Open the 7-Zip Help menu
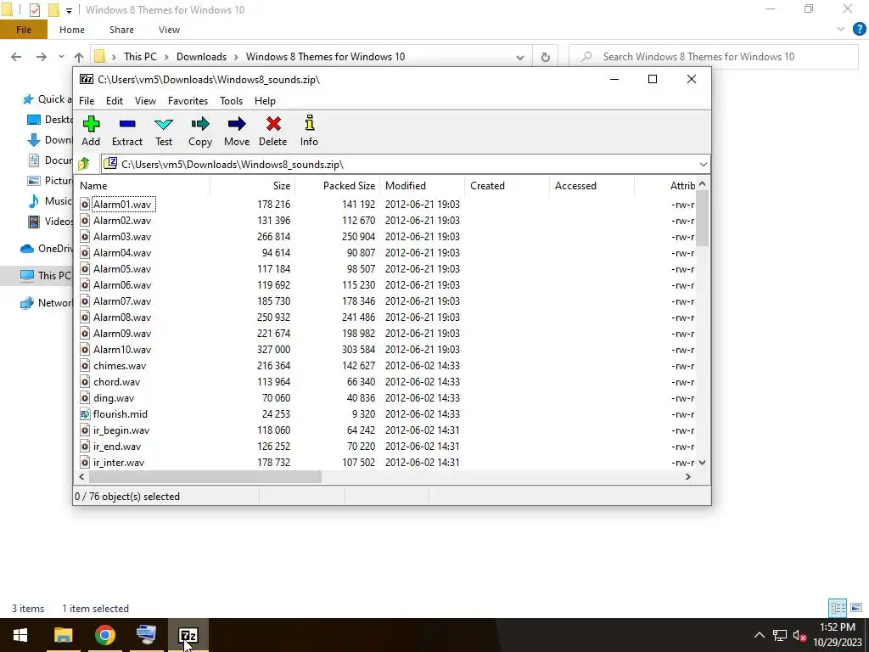This screenshot has width=869, height=652. tap(265, 101)
